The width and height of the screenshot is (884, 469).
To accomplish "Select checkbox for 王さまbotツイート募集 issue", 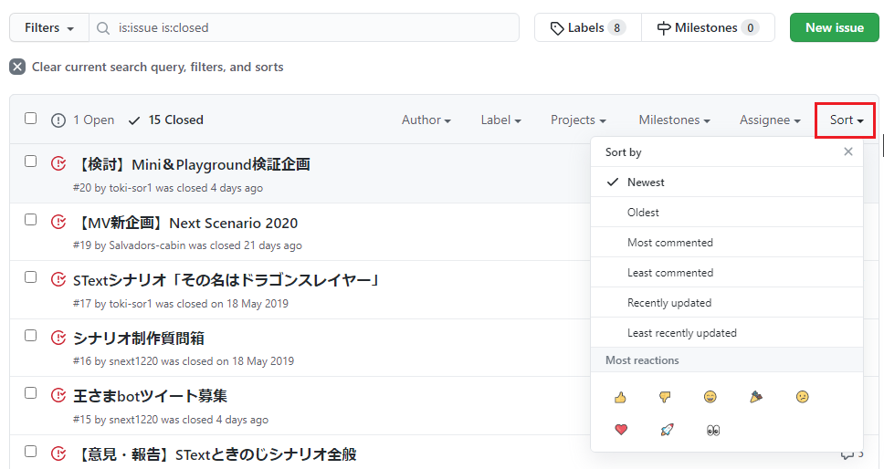I will click(30, 393).
